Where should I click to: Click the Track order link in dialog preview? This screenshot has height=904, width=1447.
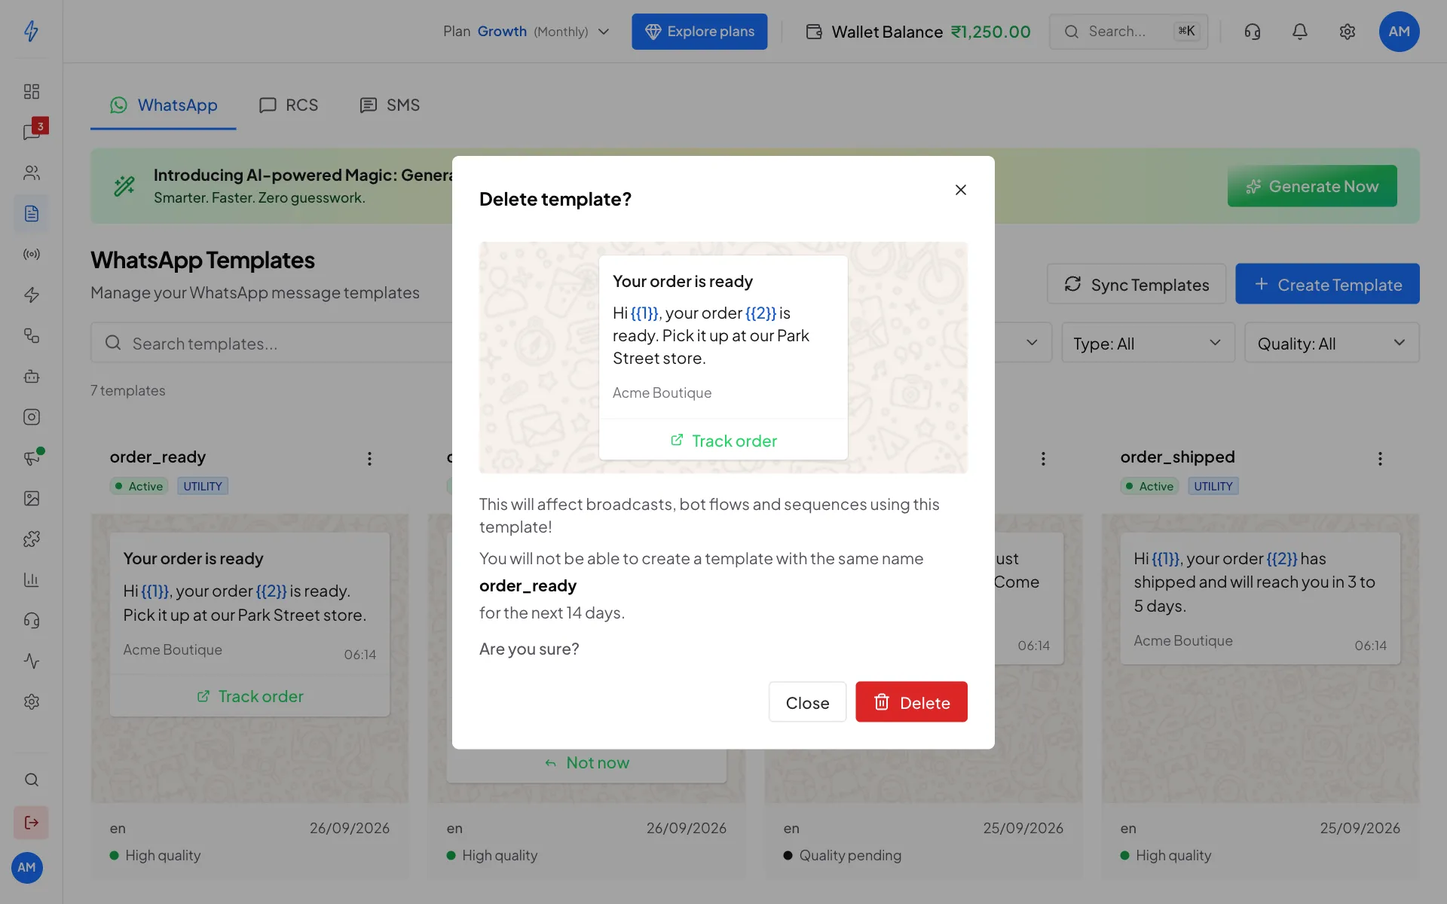point(723,440)
